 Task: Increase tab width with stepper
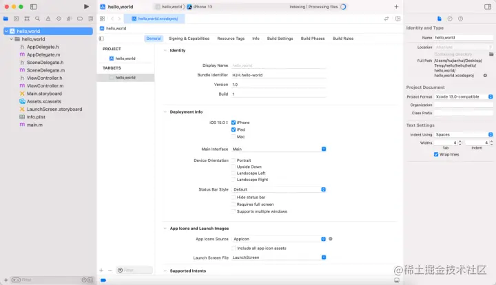pos(460,142)
